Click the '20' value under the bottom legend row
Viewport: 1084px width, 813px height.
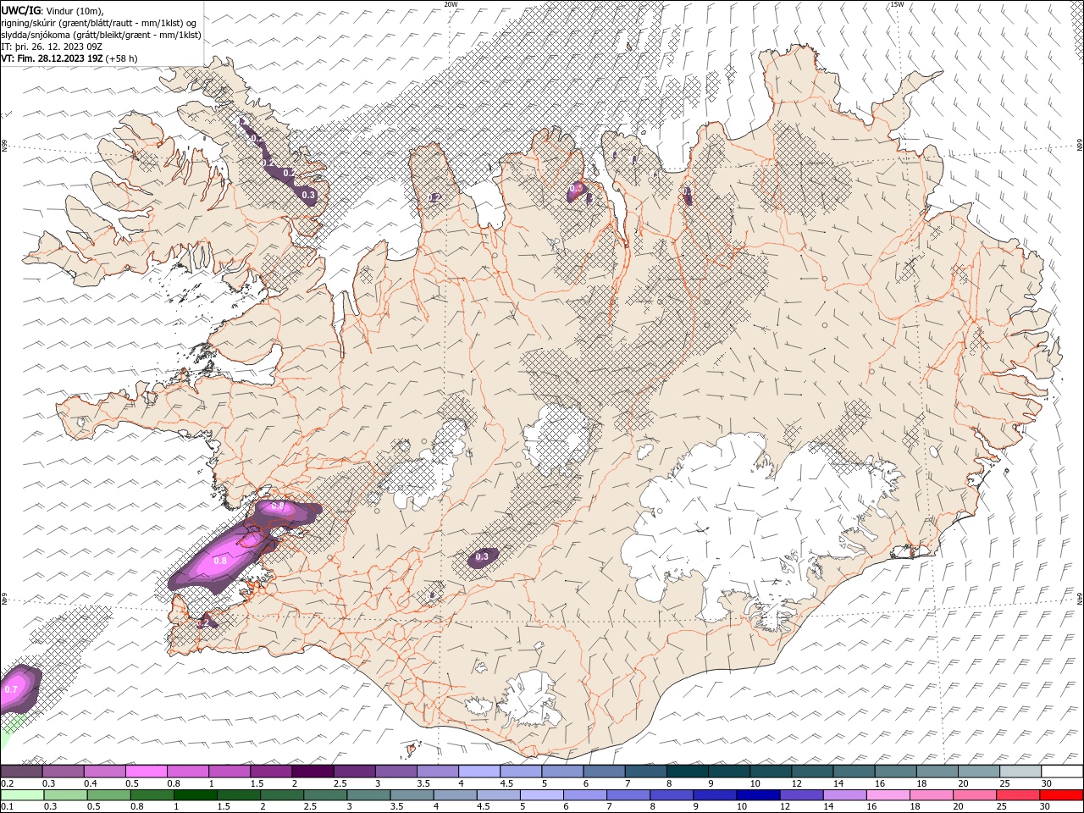click(959, 807)
